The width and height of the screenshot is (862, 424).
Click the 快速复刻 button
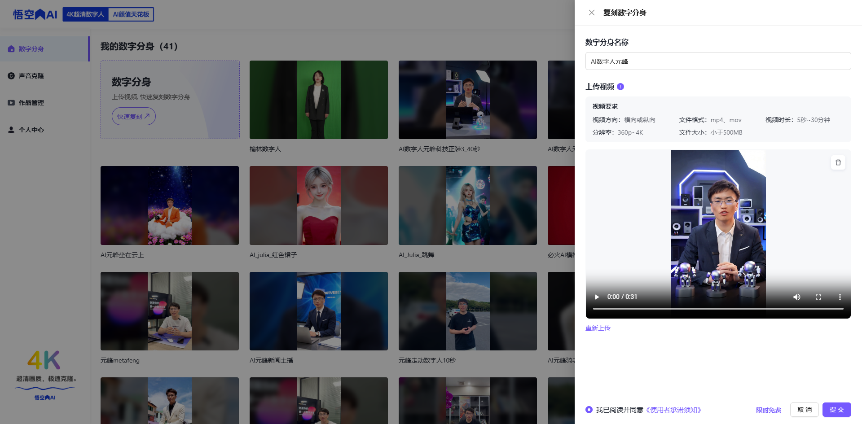coord(134,116)
